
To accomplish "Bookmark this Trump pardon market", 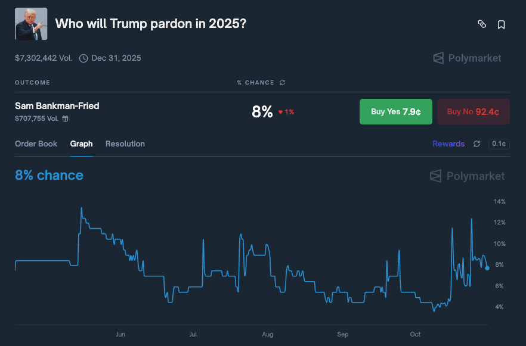I will (x=502, y=24).
